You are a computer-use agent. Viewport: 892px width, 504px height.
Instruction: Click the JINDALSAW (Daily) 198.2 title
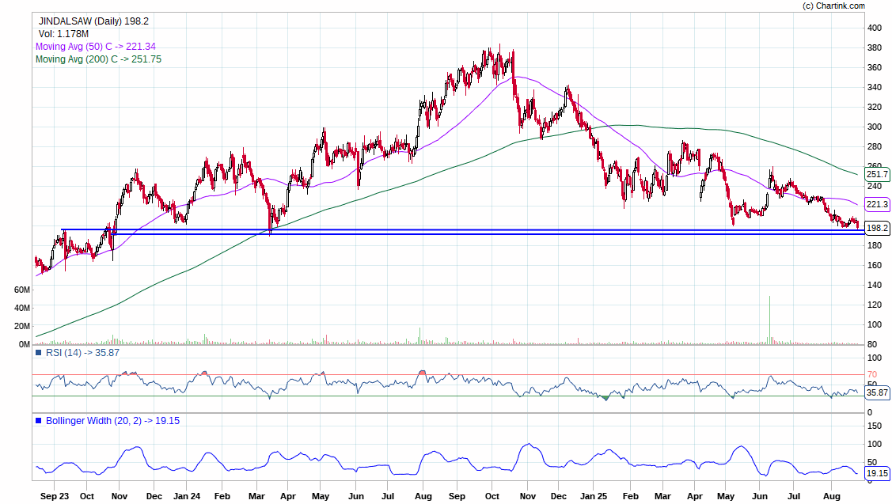click(94, 21)
